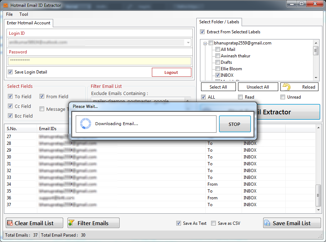Click the Hotmail Email ID Extractor title icon

[x=6, y=5]
